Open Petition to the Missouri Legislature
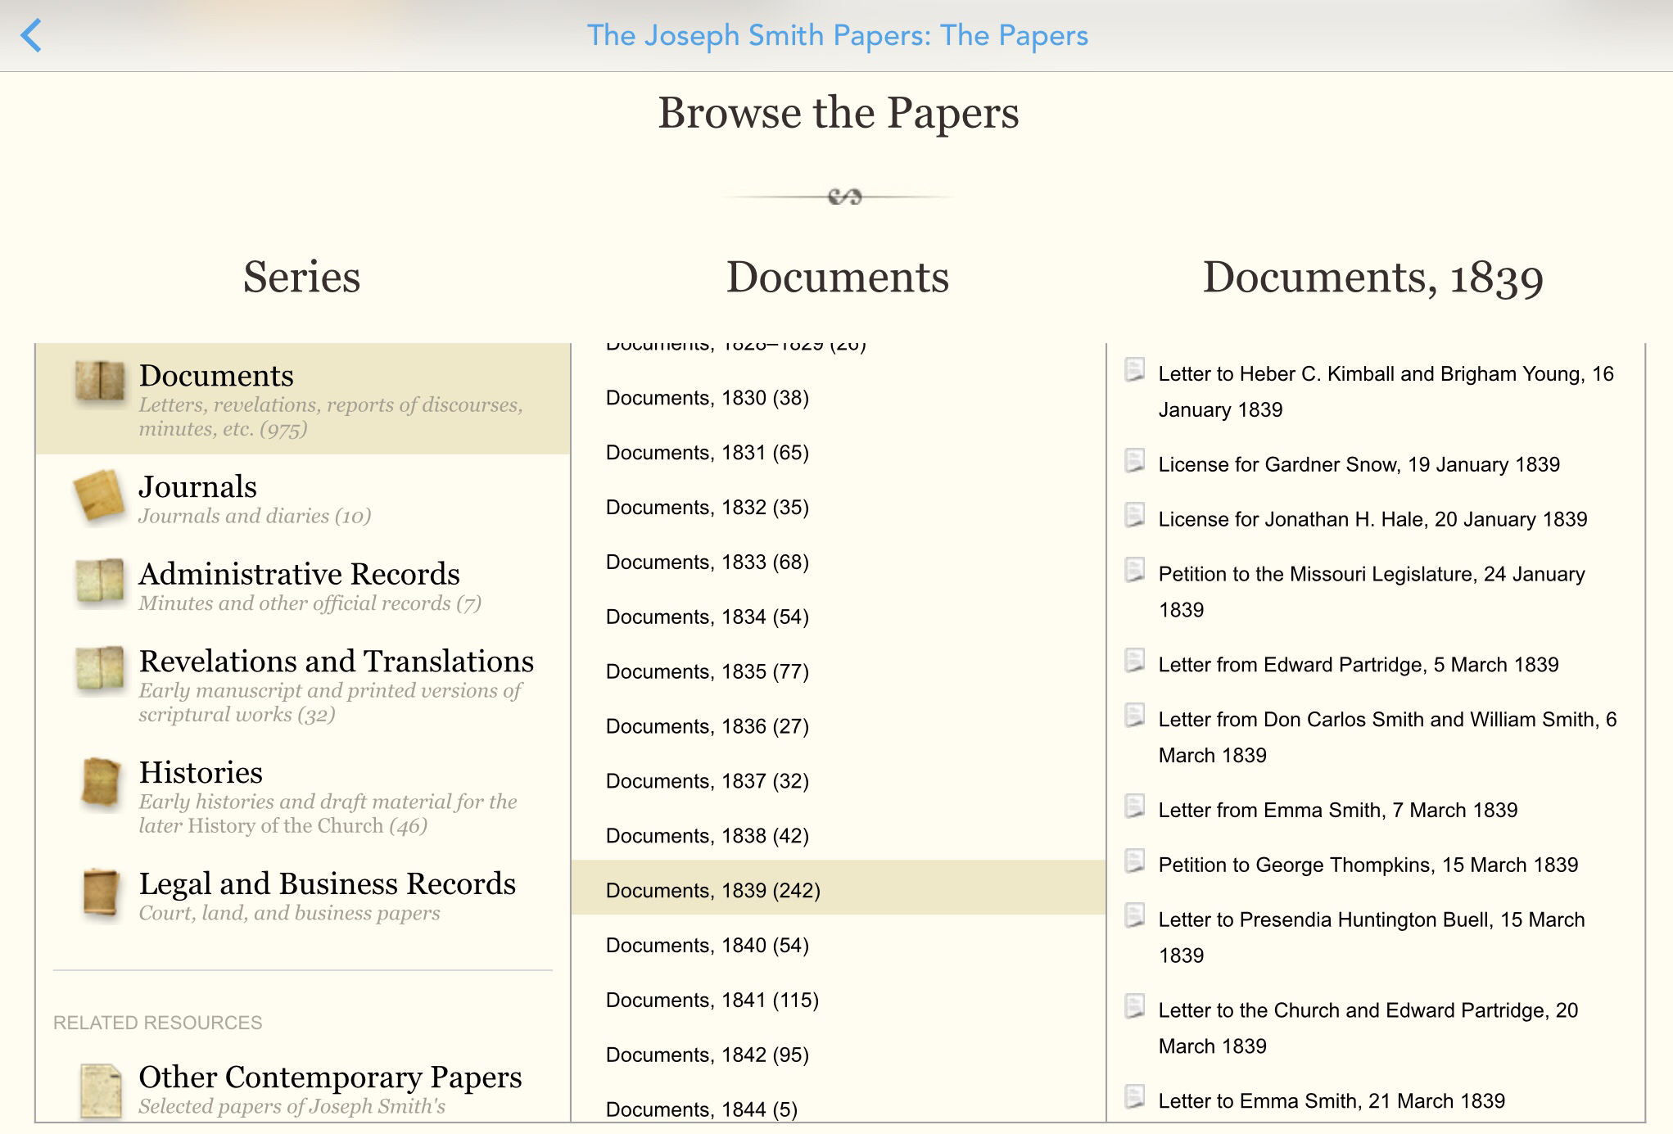The width and height of the screenshot is (1673, 1134). [x=1372, y=592]
